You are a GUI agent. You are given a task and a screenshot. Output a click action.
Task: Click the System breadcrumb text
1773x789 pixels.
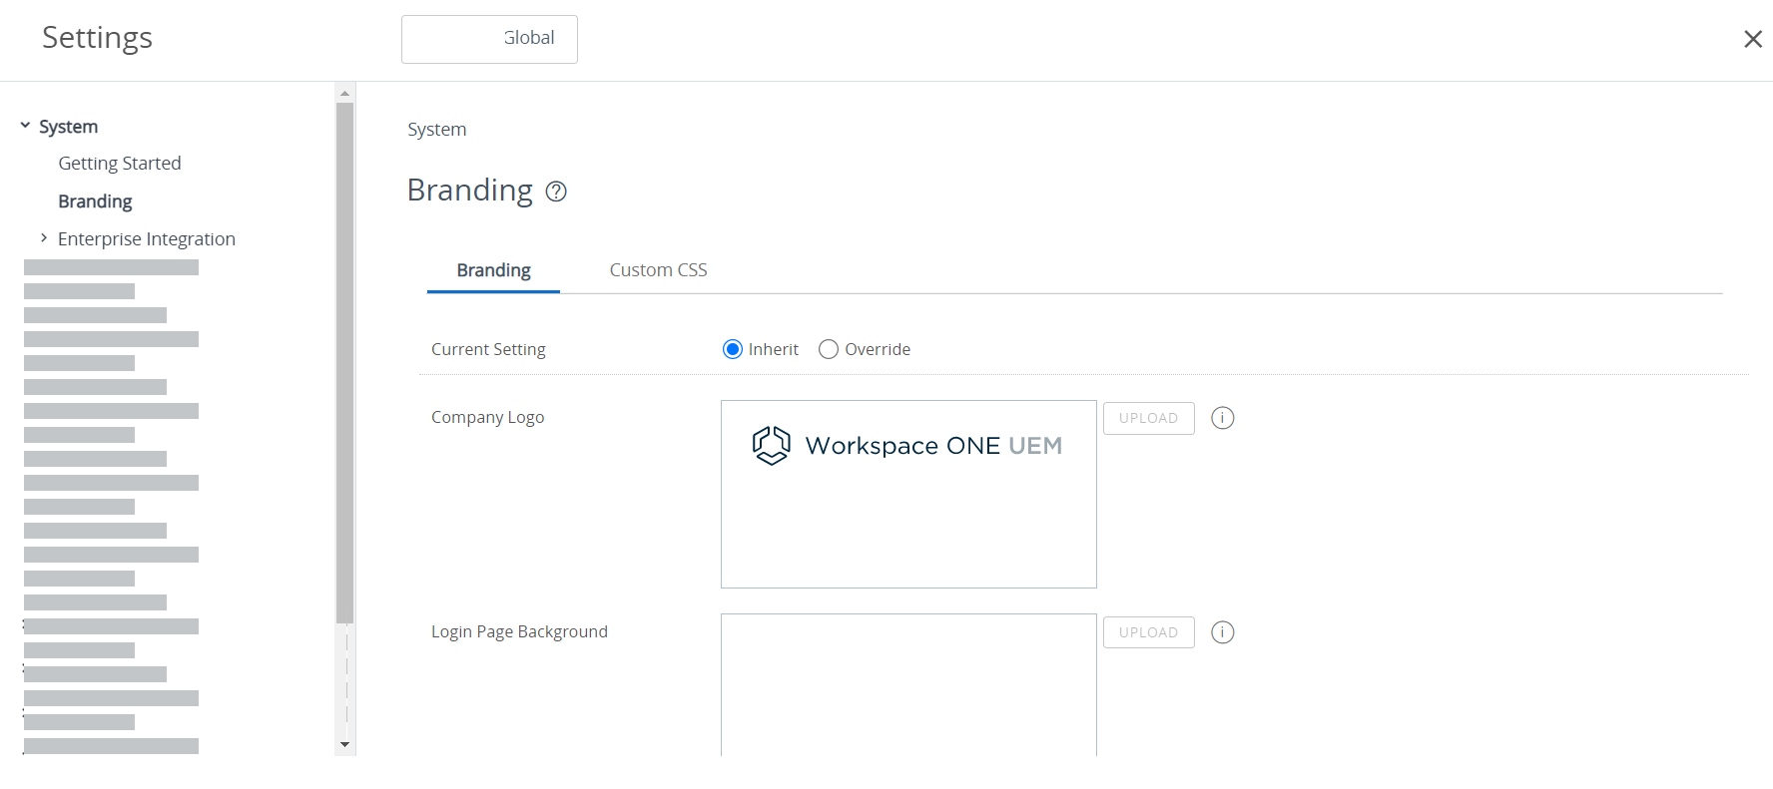437,130
